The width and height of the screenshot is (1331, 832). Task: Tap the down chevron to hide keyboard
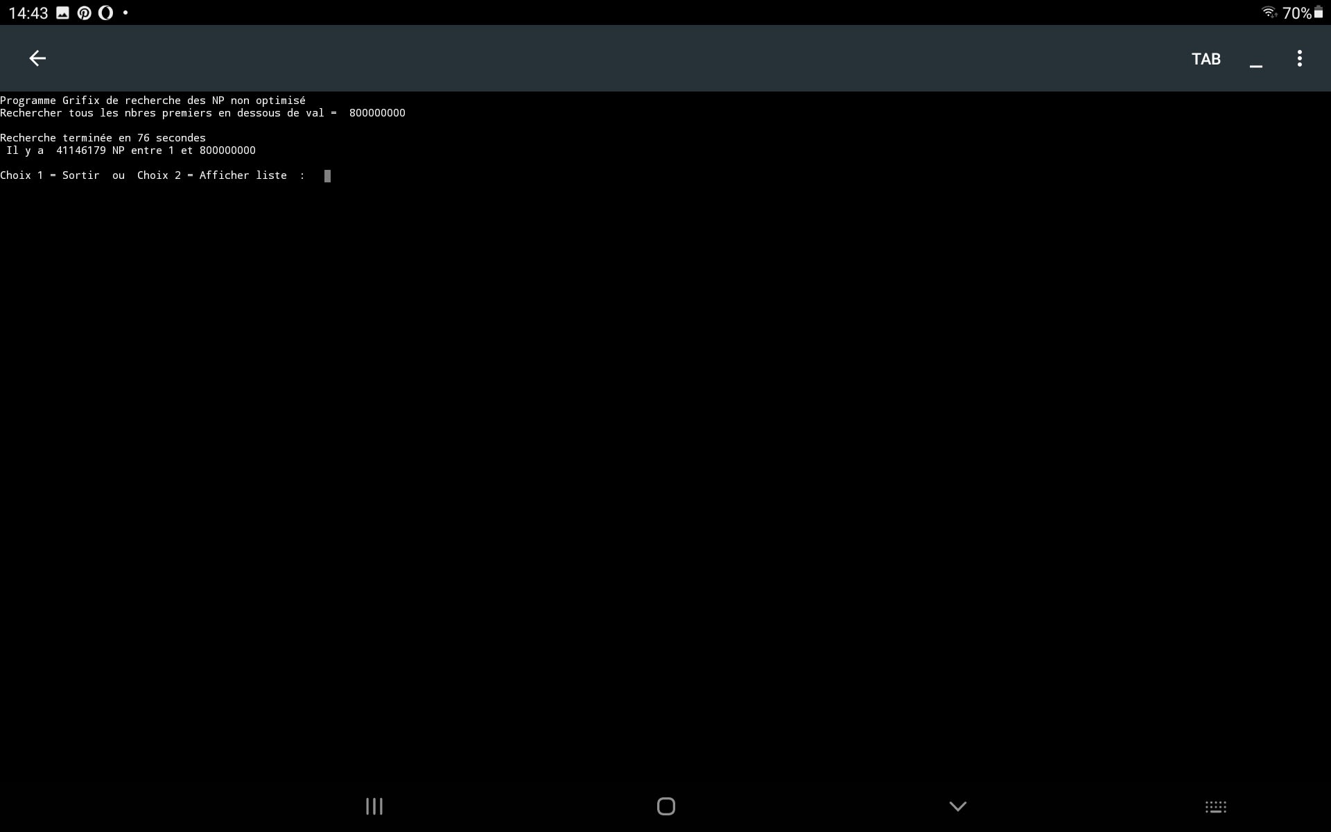click(957, 806)
